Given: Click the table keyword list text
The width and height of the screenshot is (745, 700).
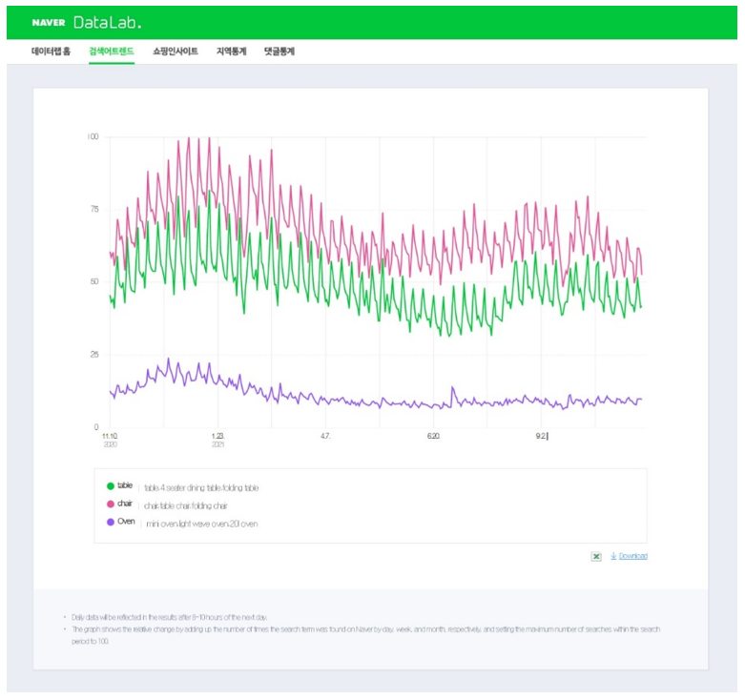Looking at the screenshot, I should pos(201,487).
